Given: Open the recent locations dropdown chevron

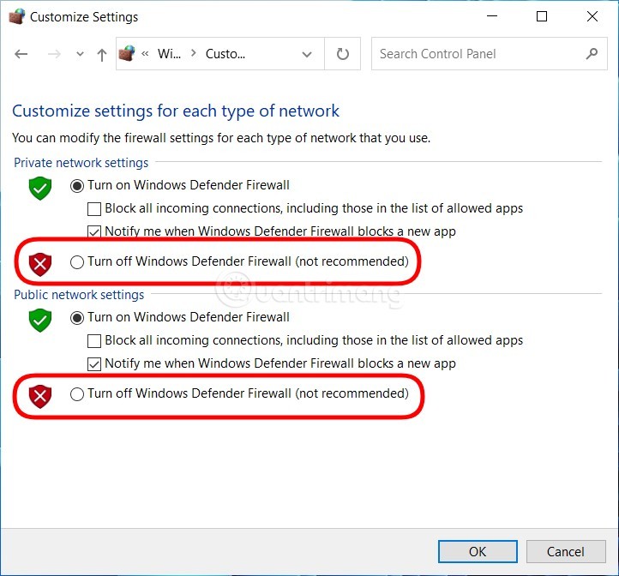Looking at the screenshot, I should [x=80, y=54].
